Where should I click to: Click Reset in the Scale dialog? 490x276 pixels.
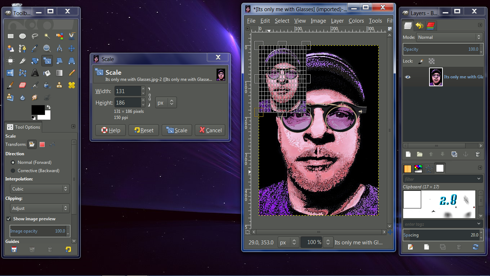(144, 130)
